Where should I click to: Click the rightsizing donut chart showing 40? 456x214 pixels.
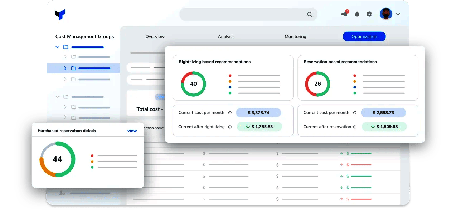click(193, 84)
